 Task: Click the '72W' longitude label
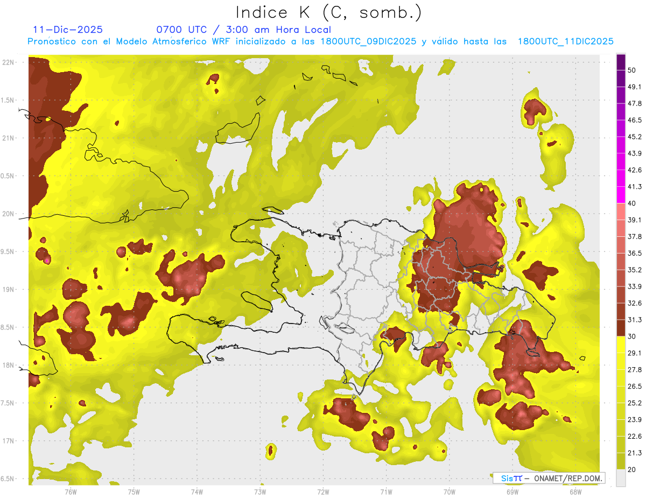(323, 491)
